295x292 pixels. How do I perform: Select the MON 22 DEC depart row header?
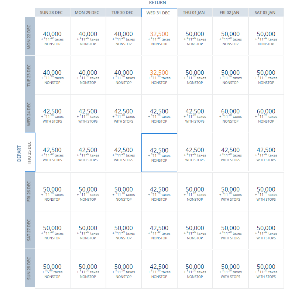(30, 36)
